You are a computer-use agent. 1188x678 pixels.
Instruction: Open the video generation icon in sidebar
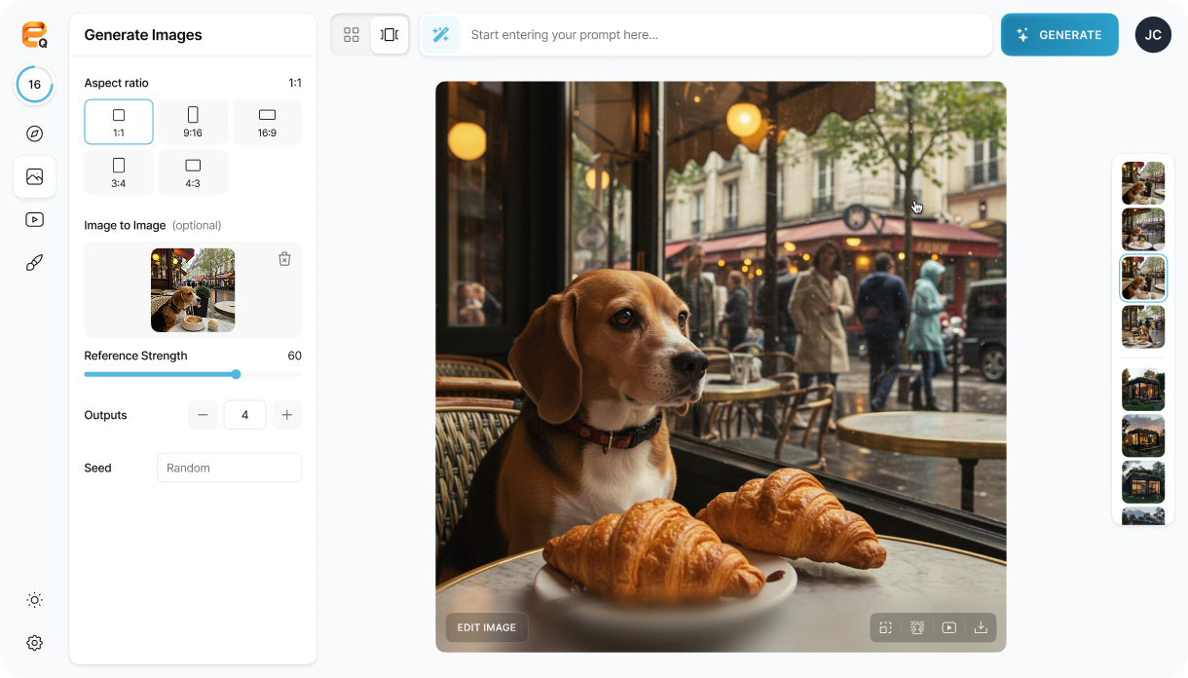pos(34,219)
